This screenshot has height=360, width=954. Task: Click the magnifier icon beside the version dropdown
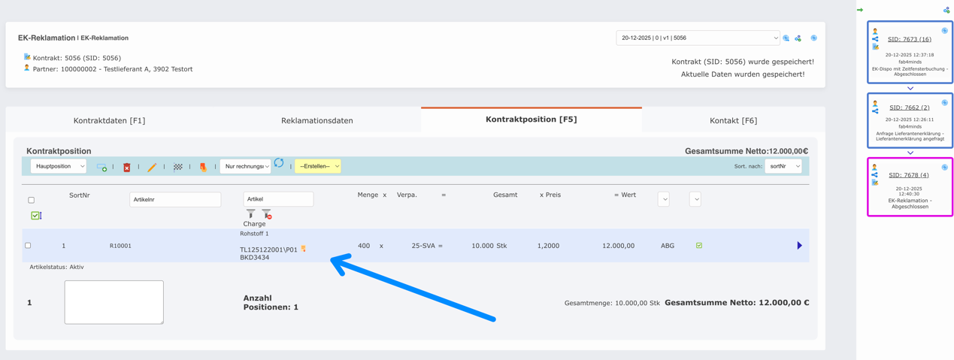786,38
